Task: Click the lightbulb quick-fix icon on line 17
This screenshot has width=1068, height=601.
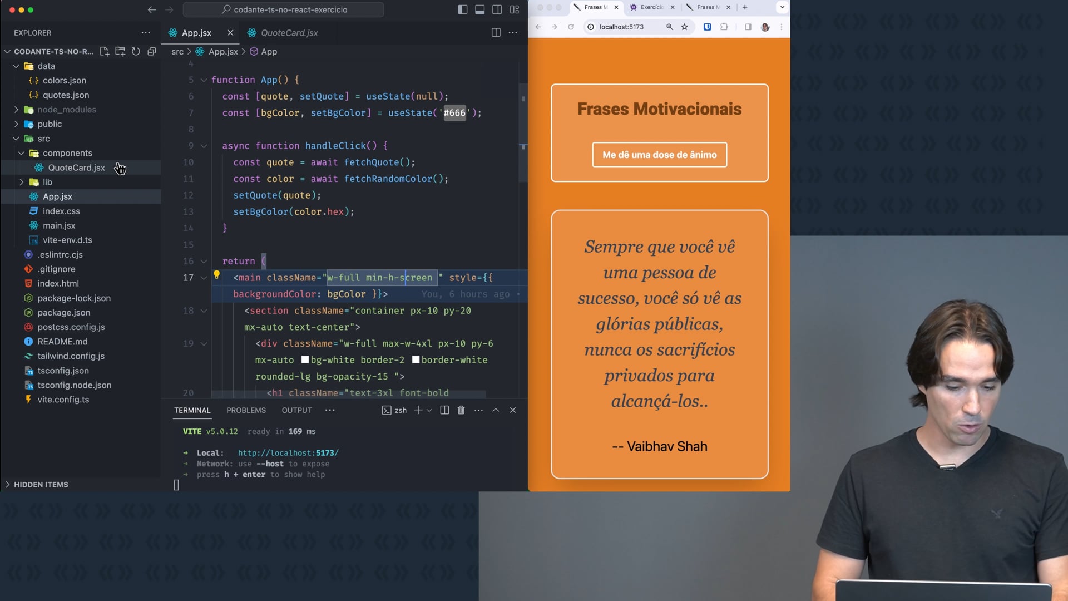Action: point(217,274)
